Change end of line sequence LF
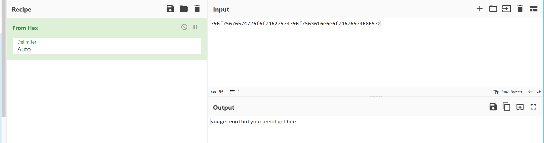Viewport: 544px width, 143px height. 535,92
